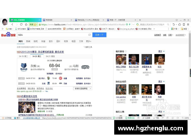Select the Map search category
The image size is (191, 138).
pyautogui.click(x=73, y=41)
